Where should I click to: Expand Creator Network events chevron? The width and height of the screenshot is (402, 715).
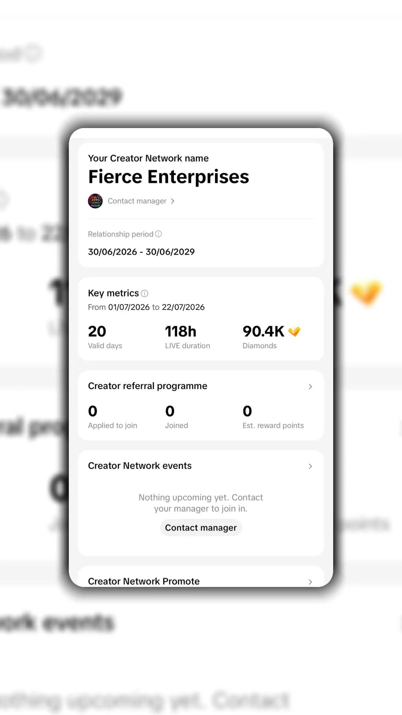point(310,466)
